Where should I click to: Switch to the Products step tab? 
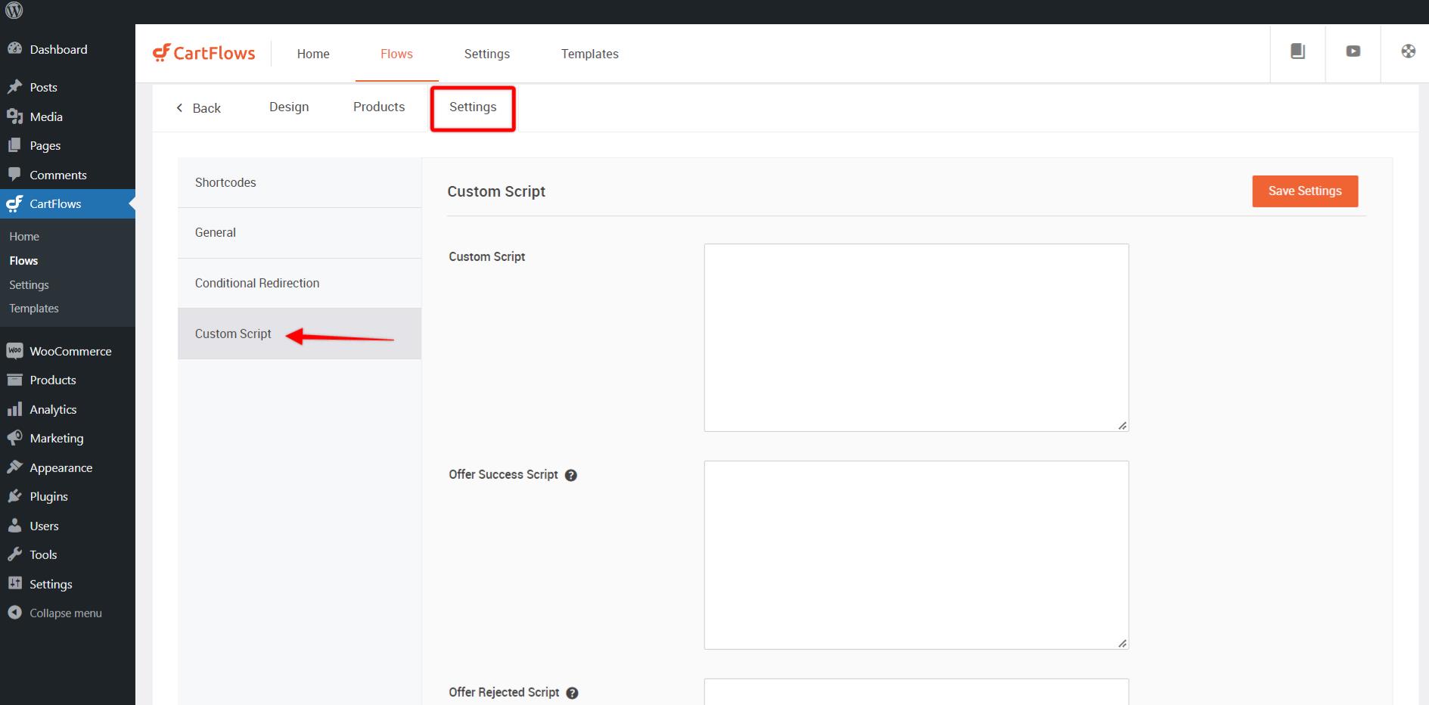pyautogui.click(x=379, y=107)
